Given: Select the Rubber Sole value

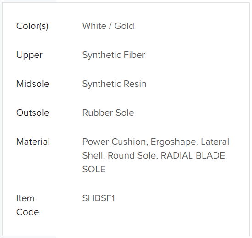Looking at the screenshot, I should [108, 113].
